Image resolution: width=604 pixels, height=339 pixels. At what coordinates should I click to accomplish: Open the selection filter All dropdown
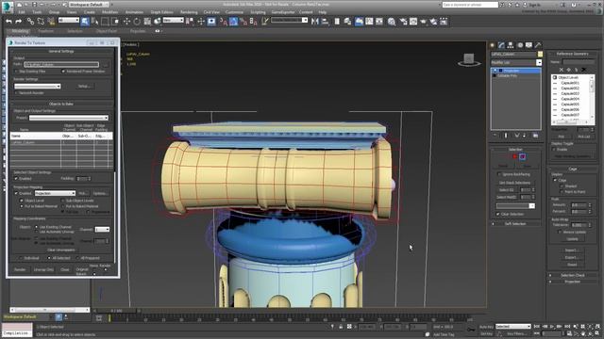point(69,20)
